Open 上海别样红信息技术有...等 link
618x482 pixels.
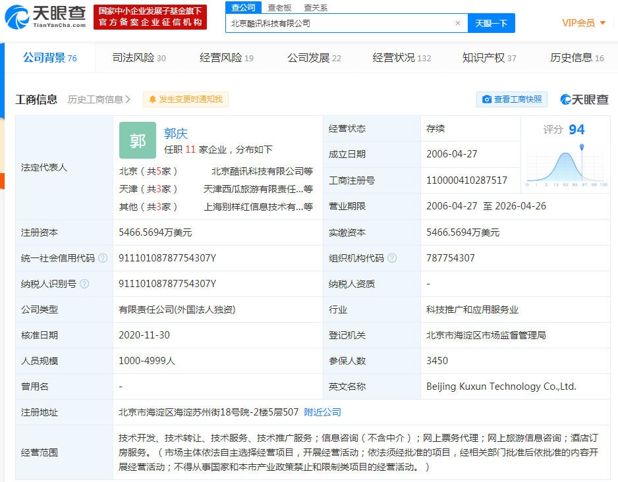click(x=258, y=207)
